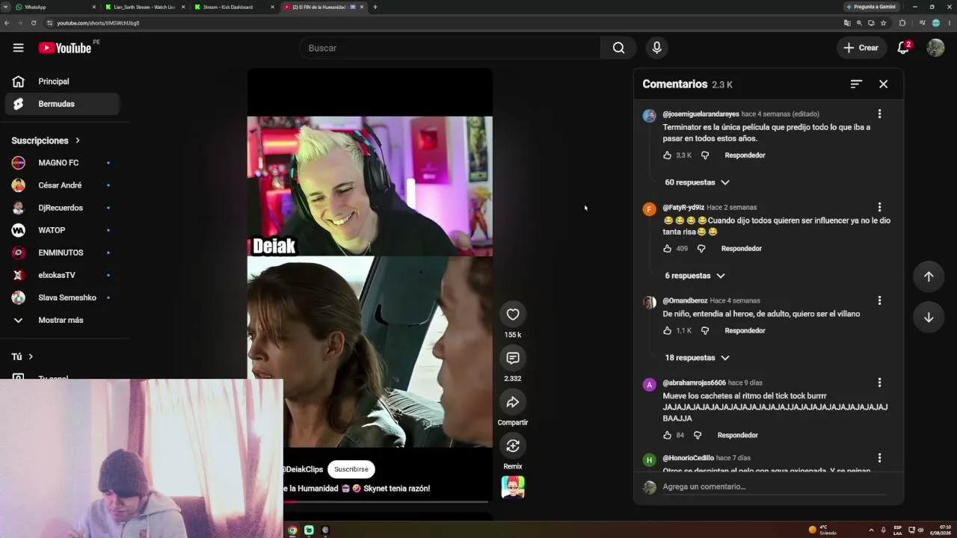Viewport: 957px width, 538px height.
Task: Seek on the short's progress bar
Action: 386,501
